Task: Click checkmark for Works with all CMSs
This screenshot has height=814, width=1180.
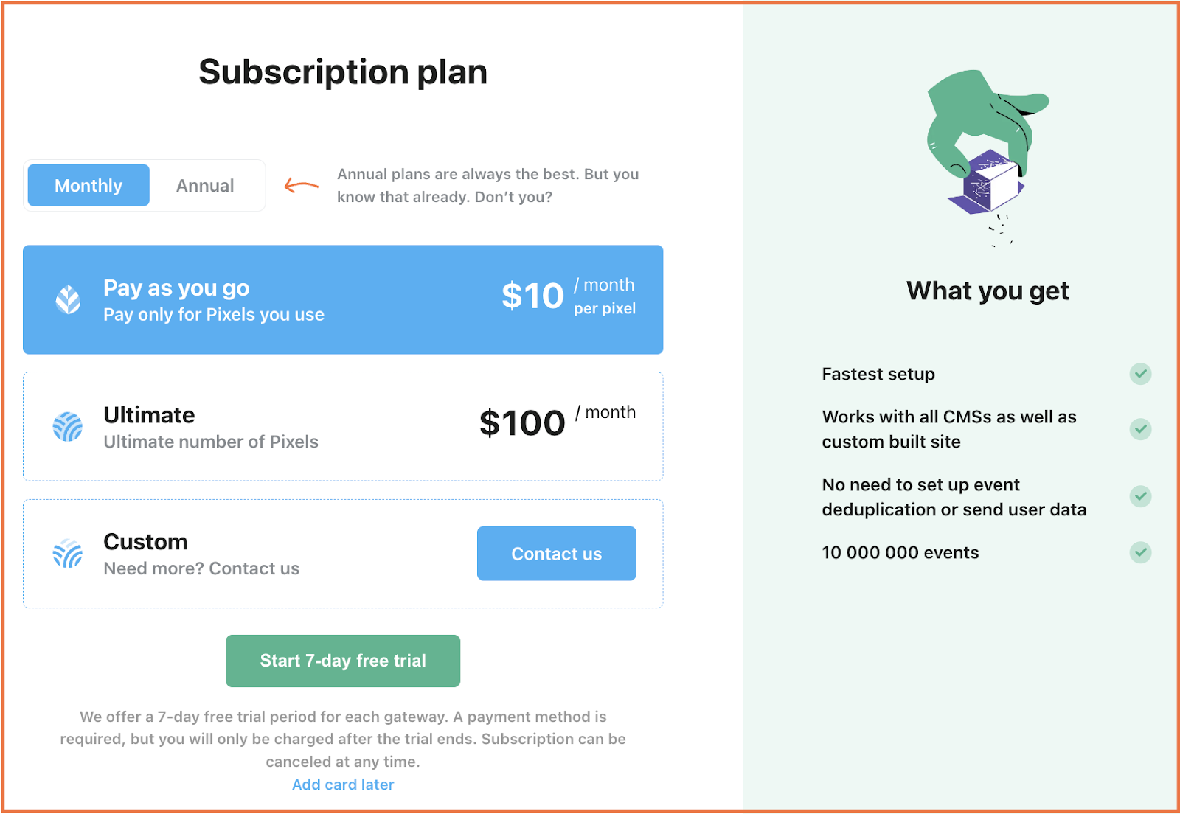Action: coord(1140,429)
